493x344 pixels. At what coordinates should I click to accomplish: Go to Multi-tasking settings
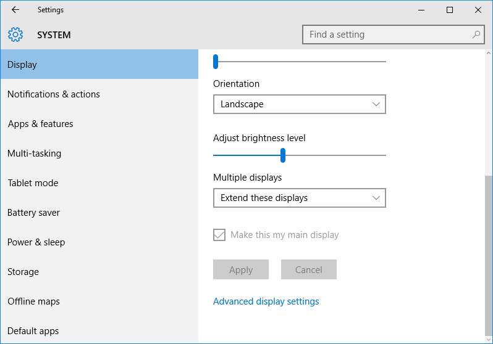point(35,154)
